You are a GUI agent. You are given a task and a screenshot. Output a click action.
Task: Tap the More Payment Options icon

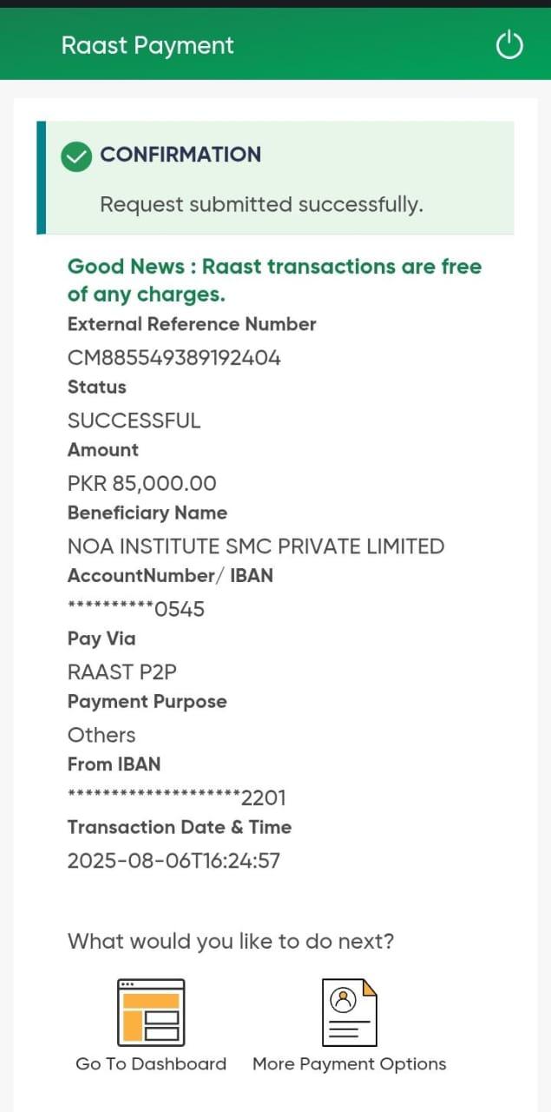[x=349, y=1011]
